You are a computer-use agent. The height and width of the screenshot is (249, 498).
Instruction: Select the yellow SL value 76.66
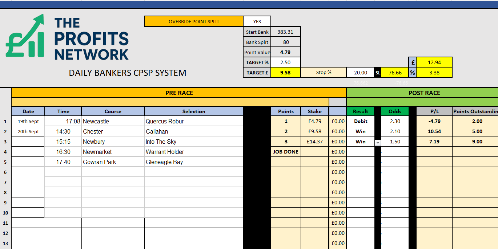[395, 73]
